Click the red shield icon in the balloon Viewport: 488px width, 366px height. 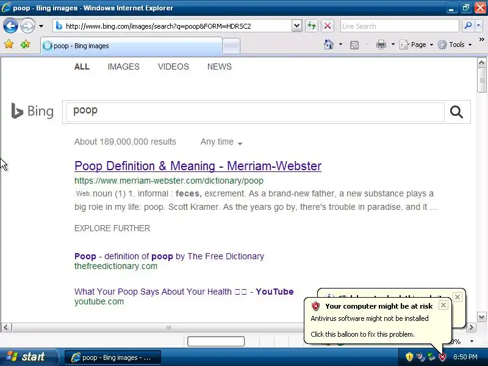pyautogui.click(x=315, y=306)
